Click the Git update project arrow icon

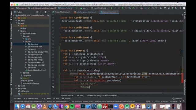[145, 8]
